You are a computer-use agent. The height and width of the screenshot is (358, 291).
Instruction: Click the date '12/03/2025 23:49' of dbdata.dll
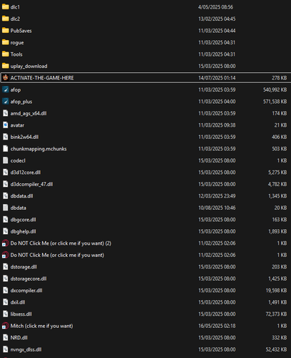pos(217,196)
